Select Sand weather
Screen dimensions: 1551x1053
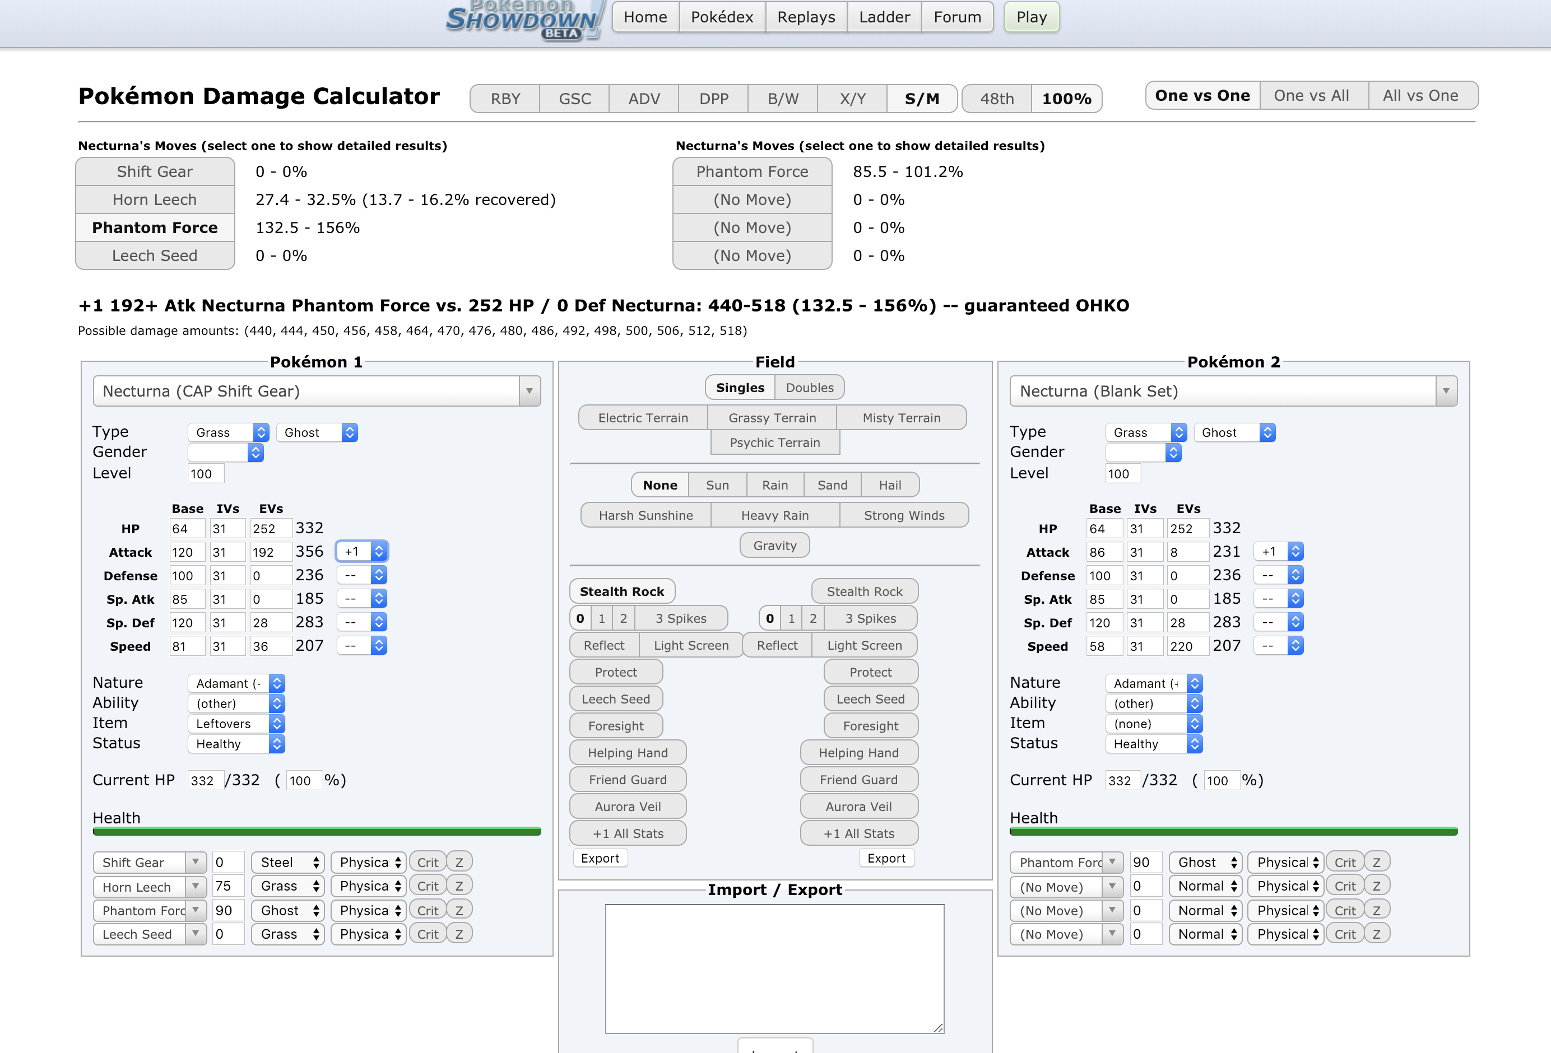coord(832,485)
